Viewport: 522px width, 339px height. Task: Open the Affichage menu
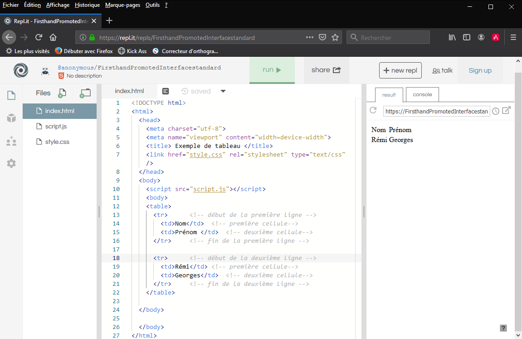pos(58,5)
